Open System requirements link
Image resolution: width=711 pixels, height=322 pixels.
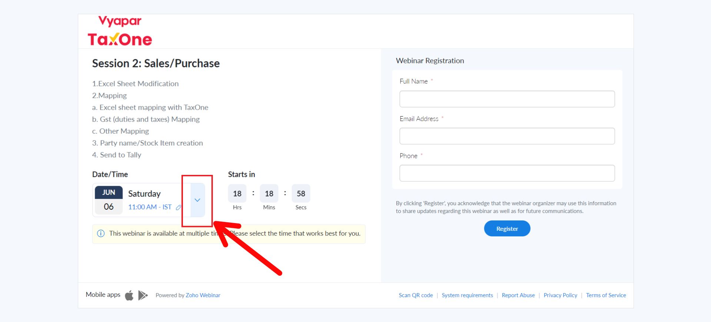pos(467,295)
